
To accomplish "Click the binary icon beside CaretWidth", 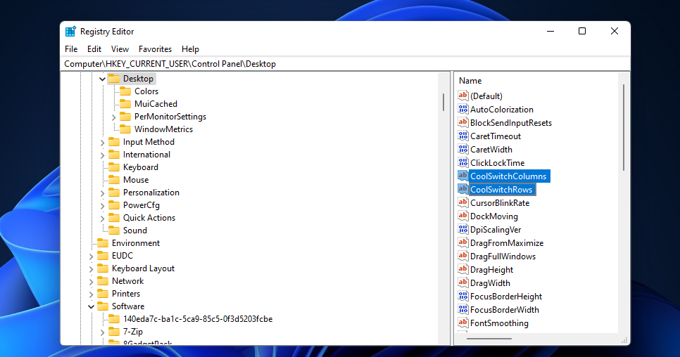I will 462,149.
